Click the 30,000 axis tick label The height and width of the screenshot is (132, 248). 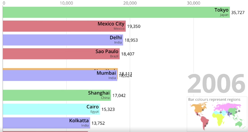click(193, 3)
